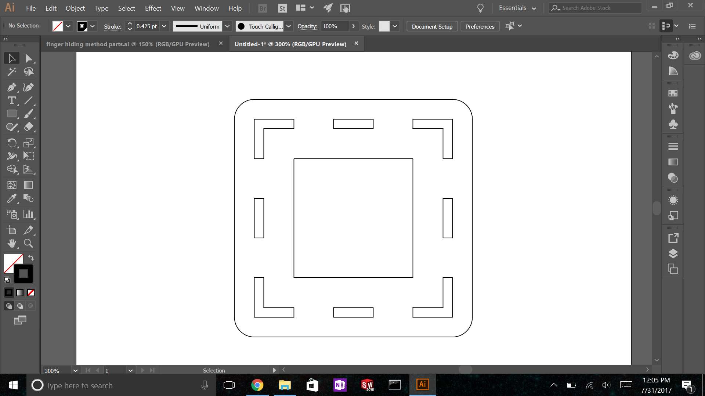Enable Draw Behind mode
705x396 pixels.
[x=20, y=306]
